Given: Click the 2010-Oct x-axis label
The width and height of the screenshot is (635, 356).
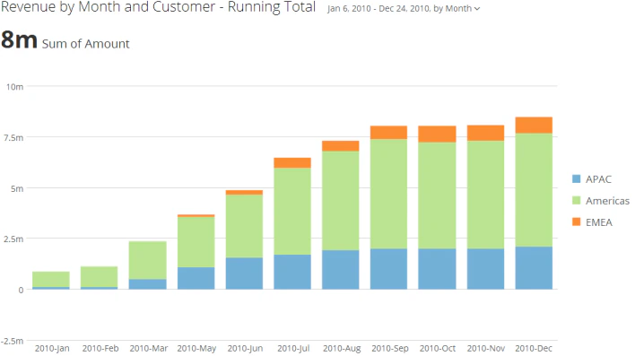Looking at the screenshot, I should [438, 348].
